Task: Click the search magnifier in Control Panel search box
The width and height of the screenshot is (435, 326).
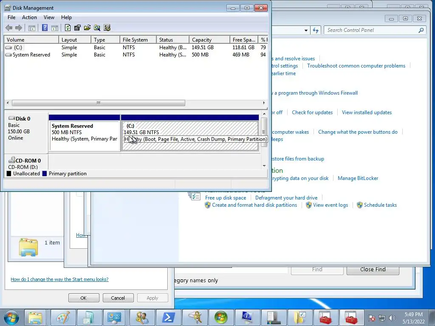Action: (421, 30)
